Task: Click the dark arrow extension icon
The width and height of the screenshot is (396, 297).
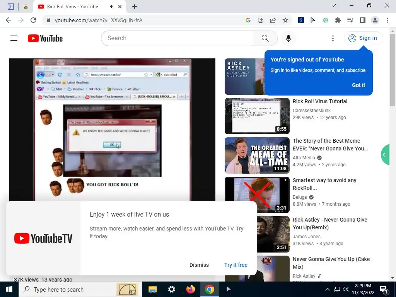Action: (313, 20)
